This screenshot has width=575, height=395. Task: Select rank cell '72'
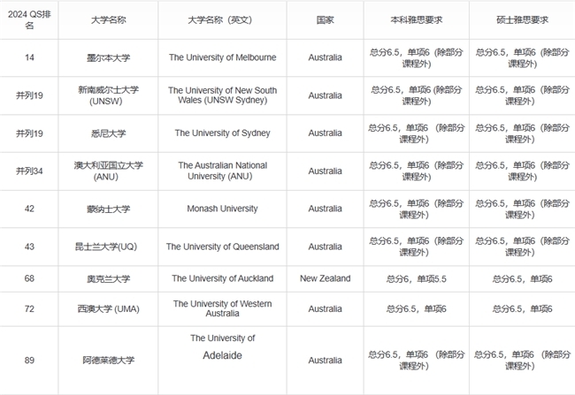(x=29, y=309)
